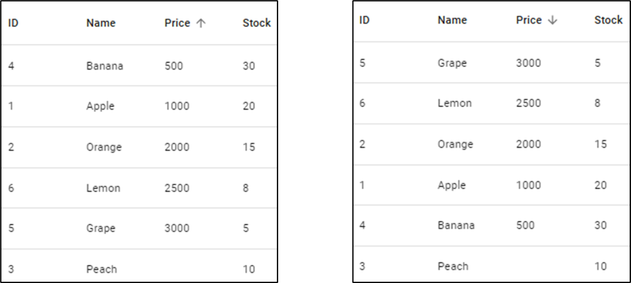Click Orange stock 15 in the descending-price table
This screenshot has width=631, height=283.
pyautogui.click(x=600, y=144)
